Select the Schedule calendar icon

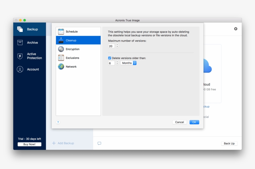[x=61, y=31]
